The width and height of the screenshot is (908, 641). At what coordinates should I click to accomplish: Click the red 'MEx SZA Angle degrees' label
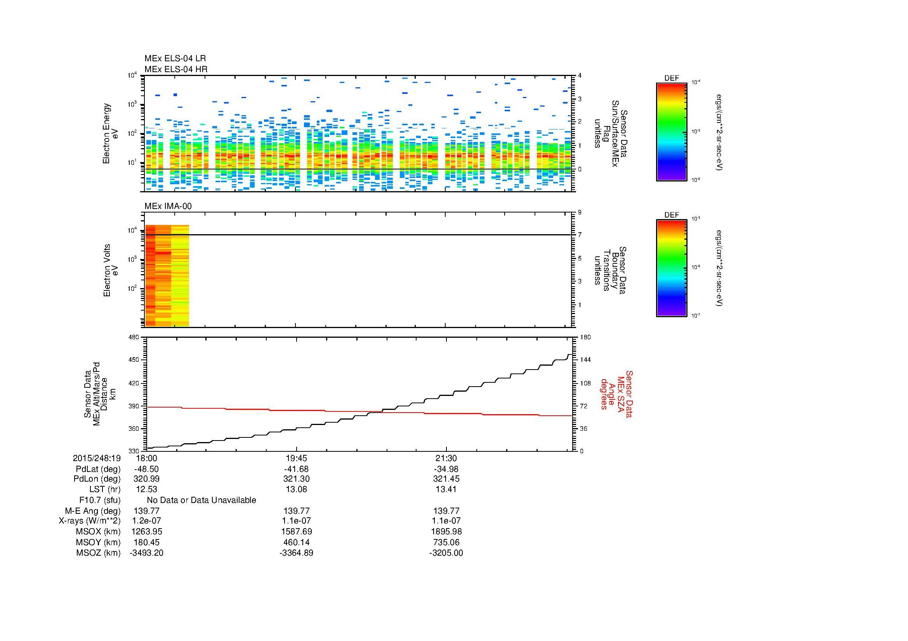(616, 394)
